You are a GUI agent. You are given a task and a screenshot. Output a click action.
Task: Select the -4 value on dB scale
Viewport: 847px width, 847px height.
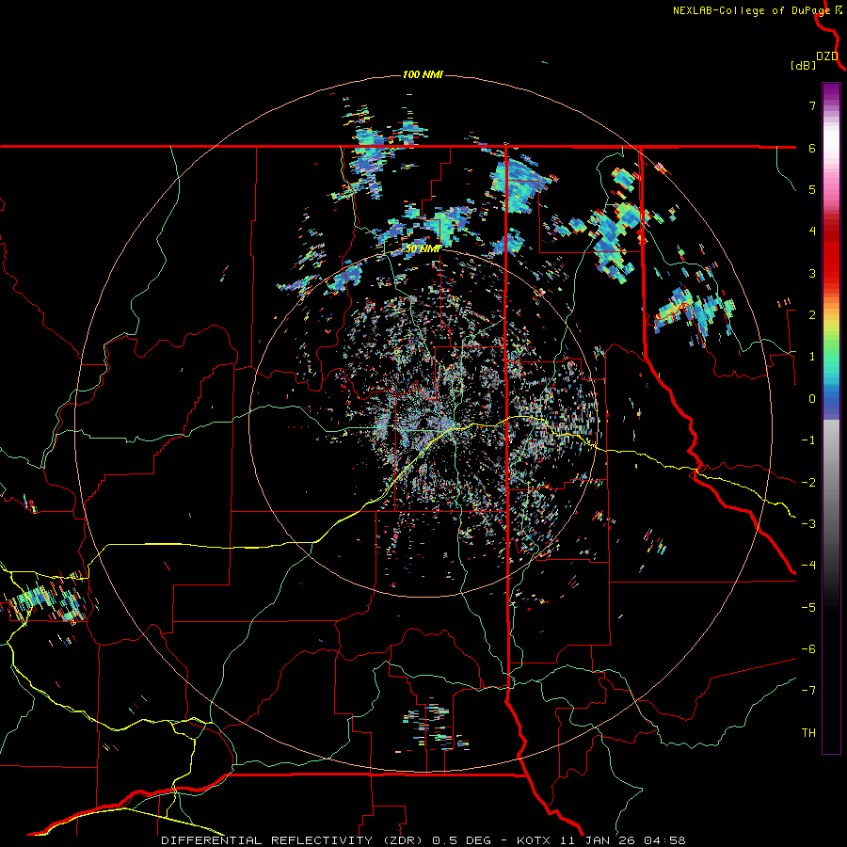coord(808,566)
